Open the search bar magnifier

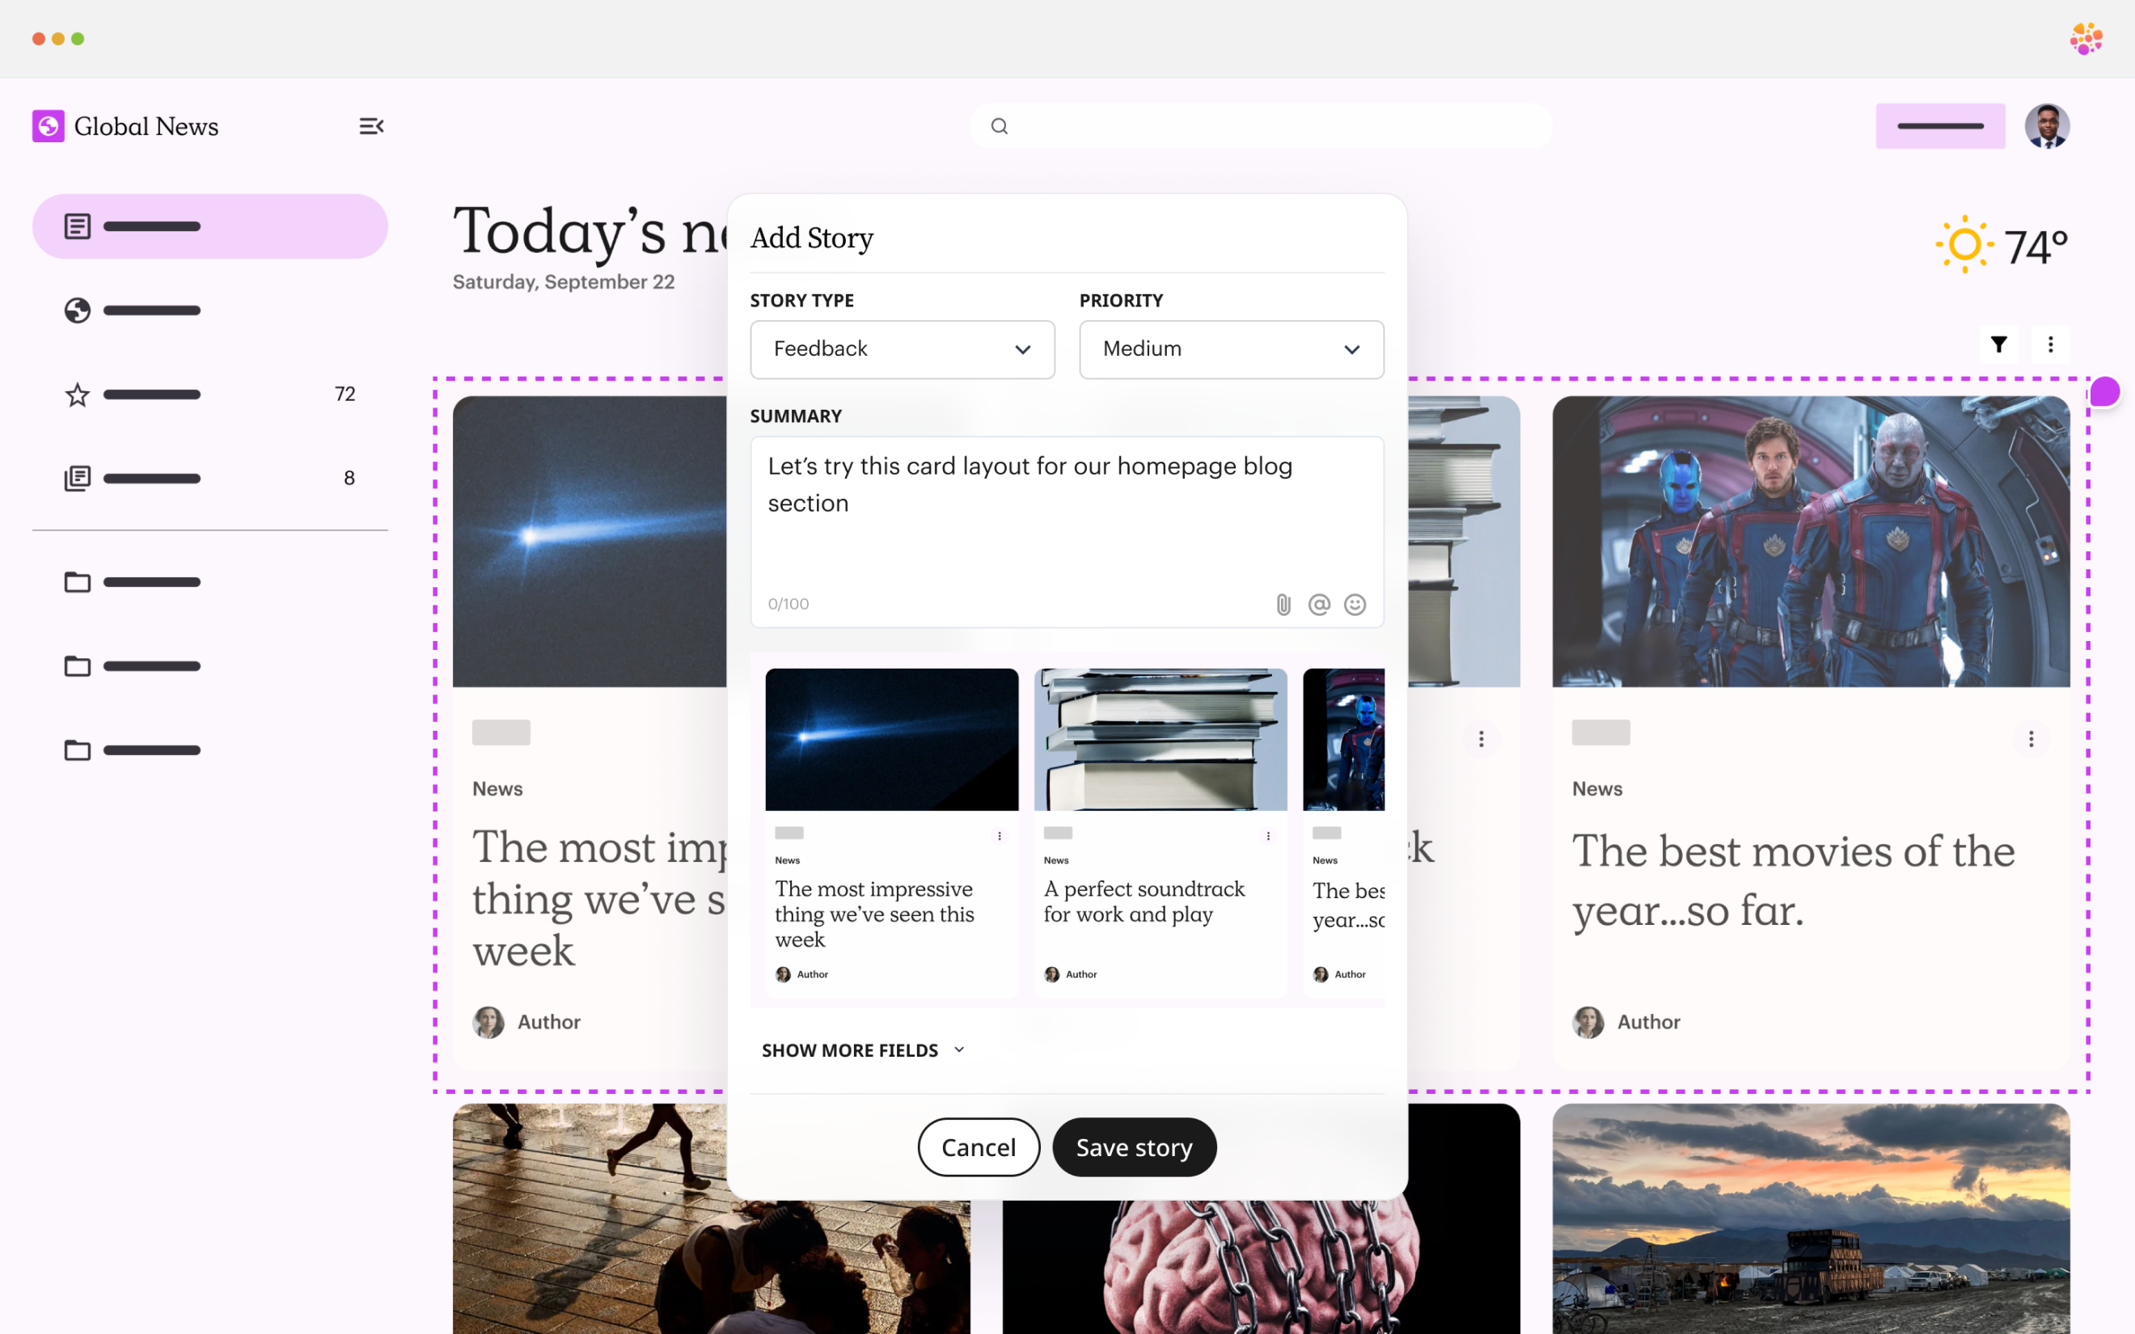(x=999, y=126)
